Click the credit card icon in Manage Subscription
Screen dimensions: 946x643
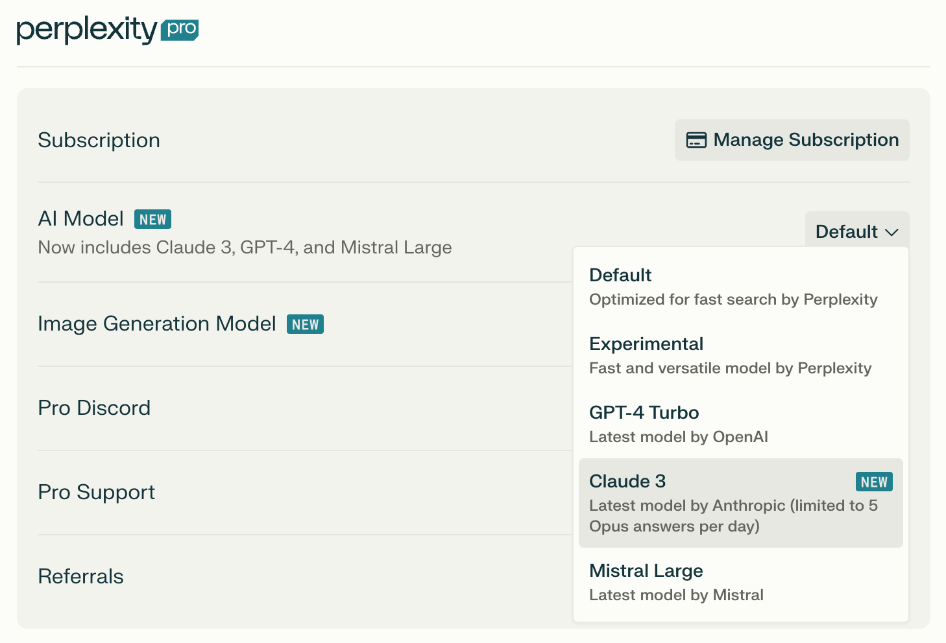(696, 140)
